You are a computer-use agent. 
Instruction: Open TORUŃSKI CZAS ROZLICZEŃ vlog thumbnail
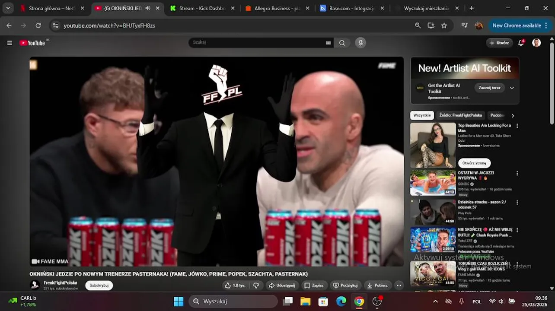(433, 273)
